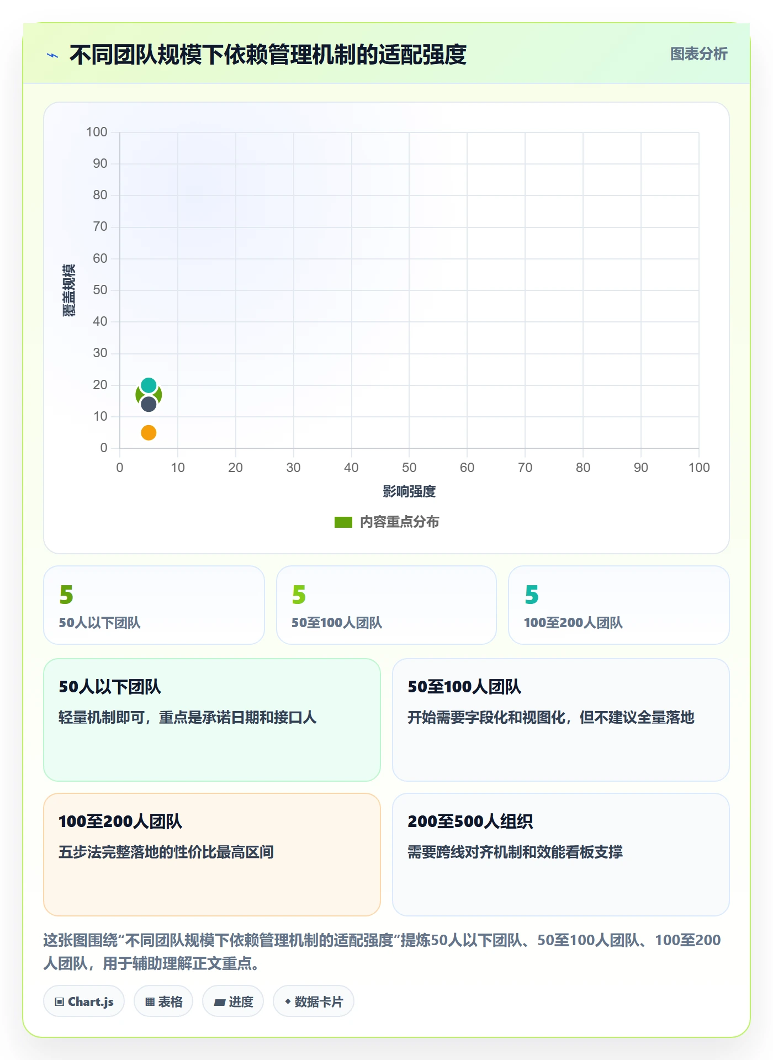Click the bar icon in the 进度 tag
Image resolution: width=773 pixels, height=1060 pixels.
pyautogui.click(x=220, y=1002)
